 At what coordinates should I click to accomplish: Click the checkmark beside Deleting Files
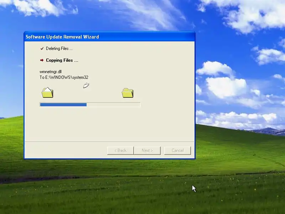[x=42, y=49]
